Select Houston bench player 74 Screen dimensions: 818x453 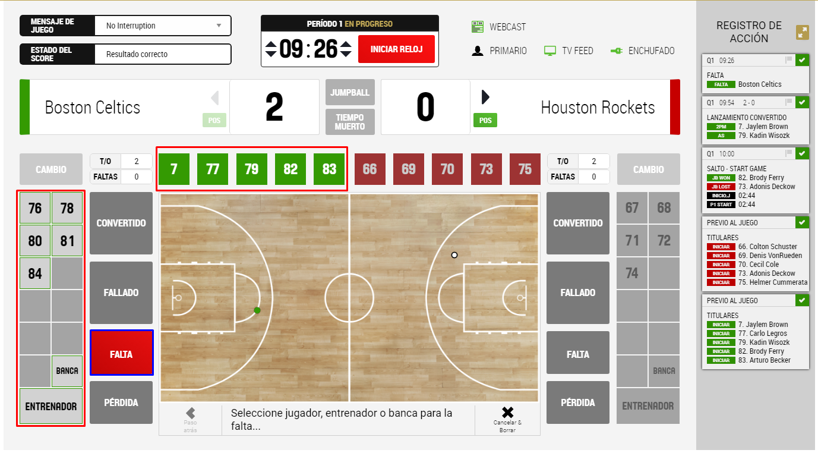pyautogui.click(x=632, y=273)
